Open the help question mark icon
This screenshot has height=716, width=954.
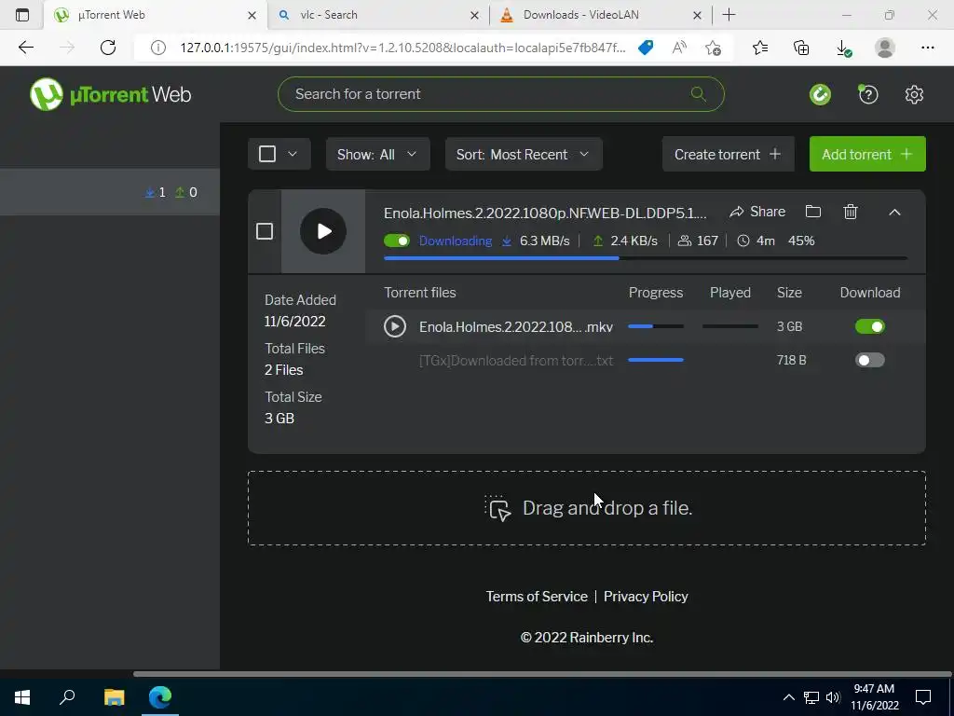(x=868, y=94)
